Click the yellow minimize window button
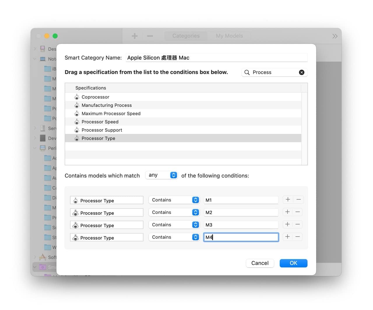The image size is (373, 310). coord(47,36)
